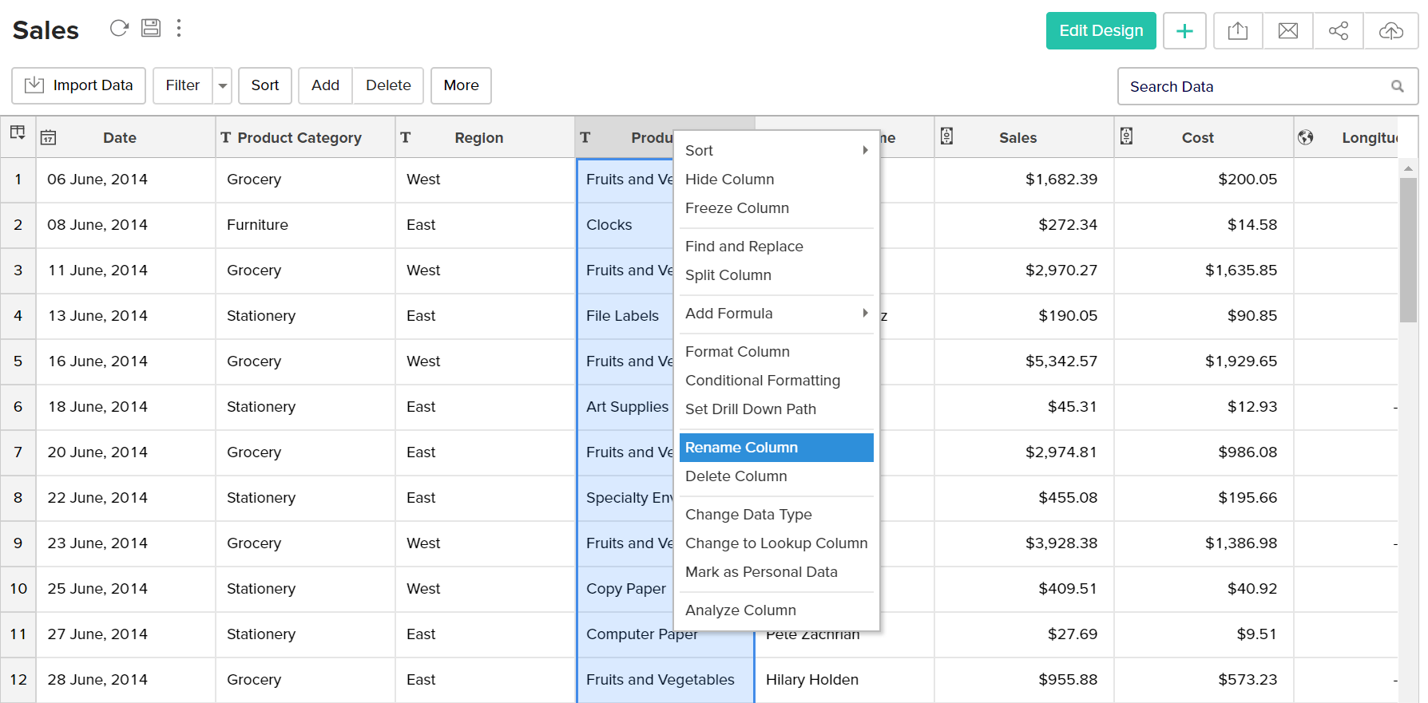Choose Hide Column in context menu

coord(730,180)
